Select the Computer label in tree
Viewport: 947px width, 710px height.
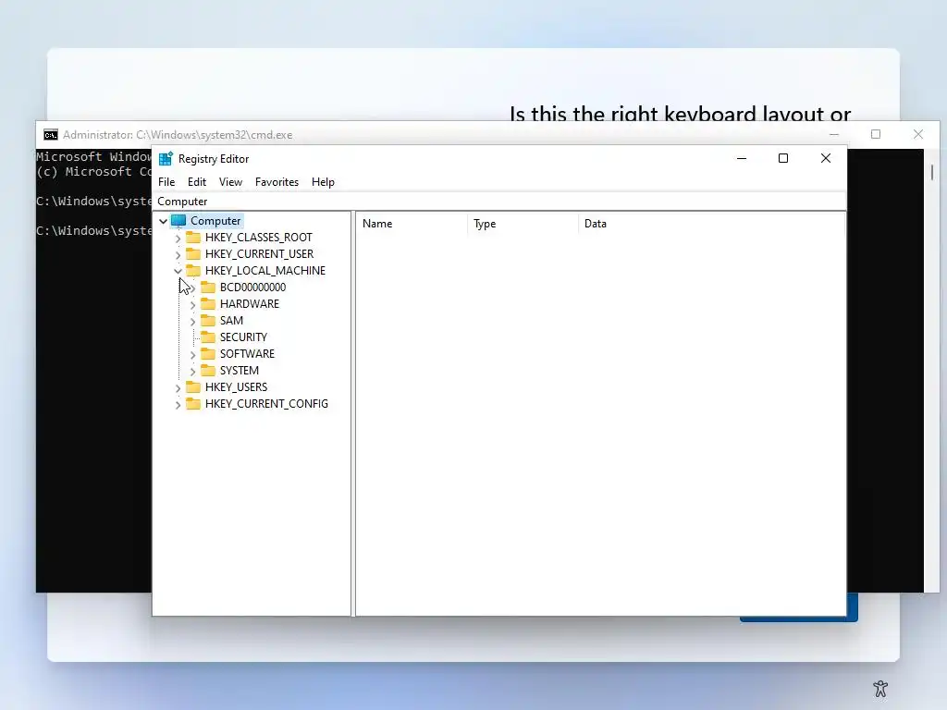(x=215, y=221)
